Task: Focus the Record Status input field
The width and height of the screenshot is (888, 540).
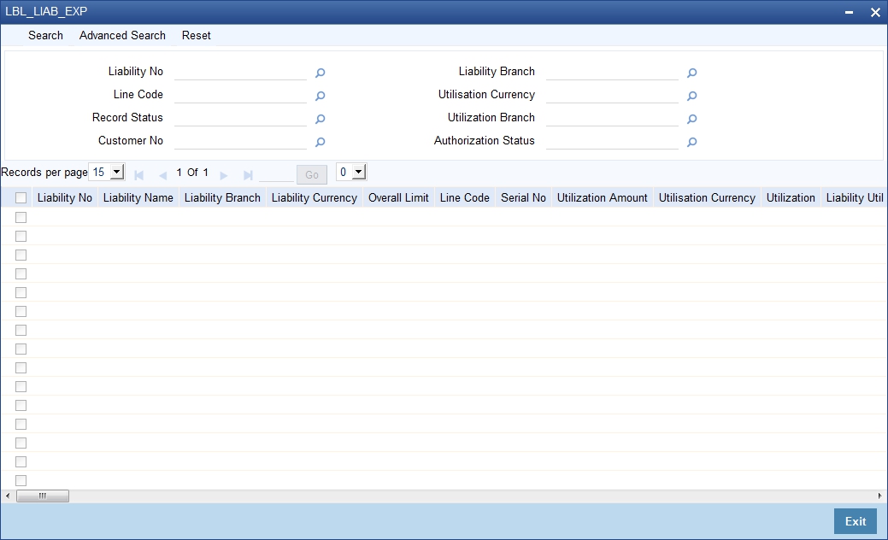Action: [x=241, y=118]
